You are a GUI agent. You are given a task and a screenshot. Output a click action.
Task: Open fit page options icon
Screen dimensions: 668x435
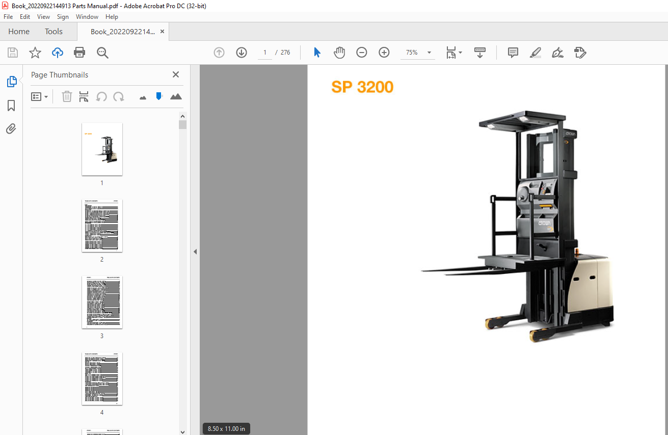453,53
